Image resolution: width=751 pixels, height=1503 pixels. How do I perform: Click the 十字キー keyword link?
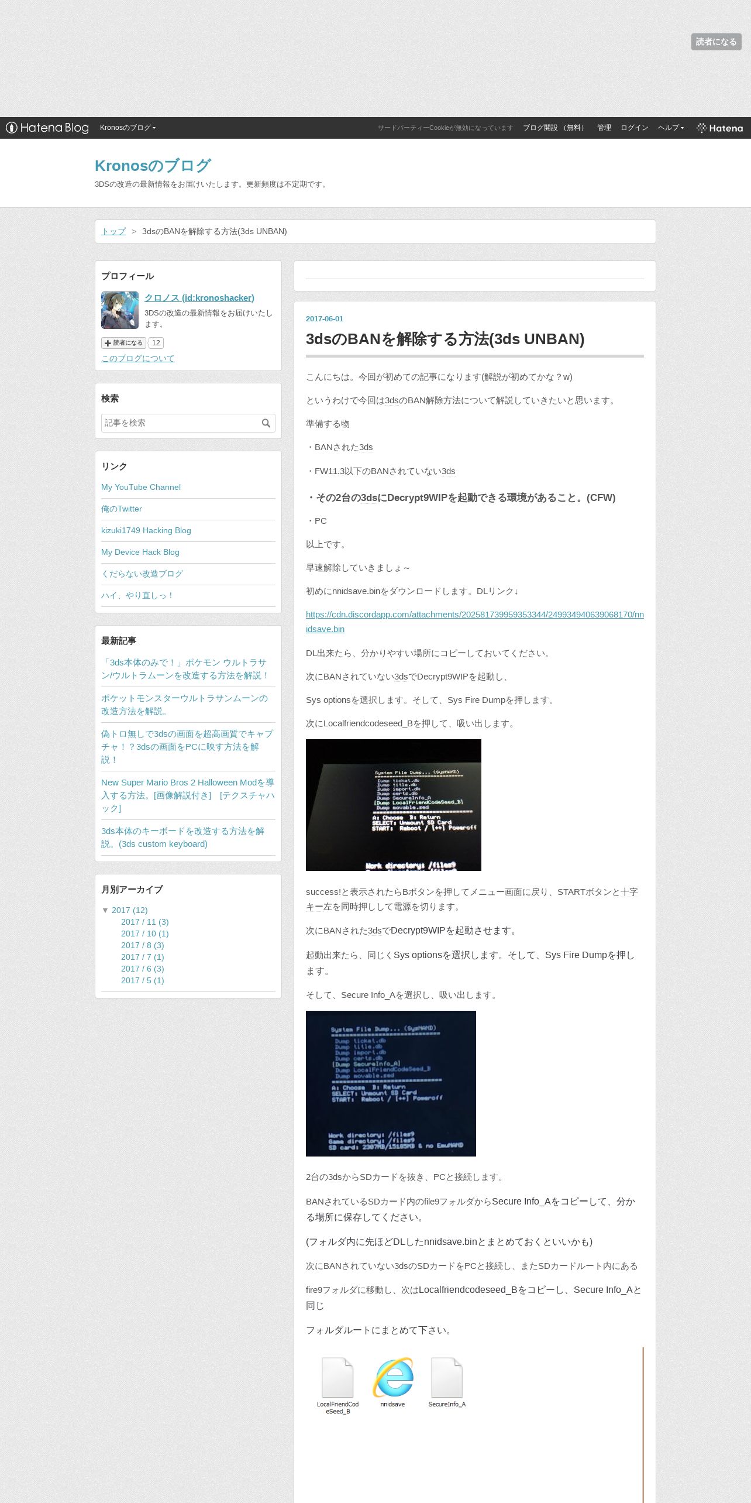(629, 892)
